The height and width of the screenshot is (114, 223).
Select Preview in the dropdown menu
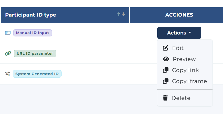click(x=184, y=59)
